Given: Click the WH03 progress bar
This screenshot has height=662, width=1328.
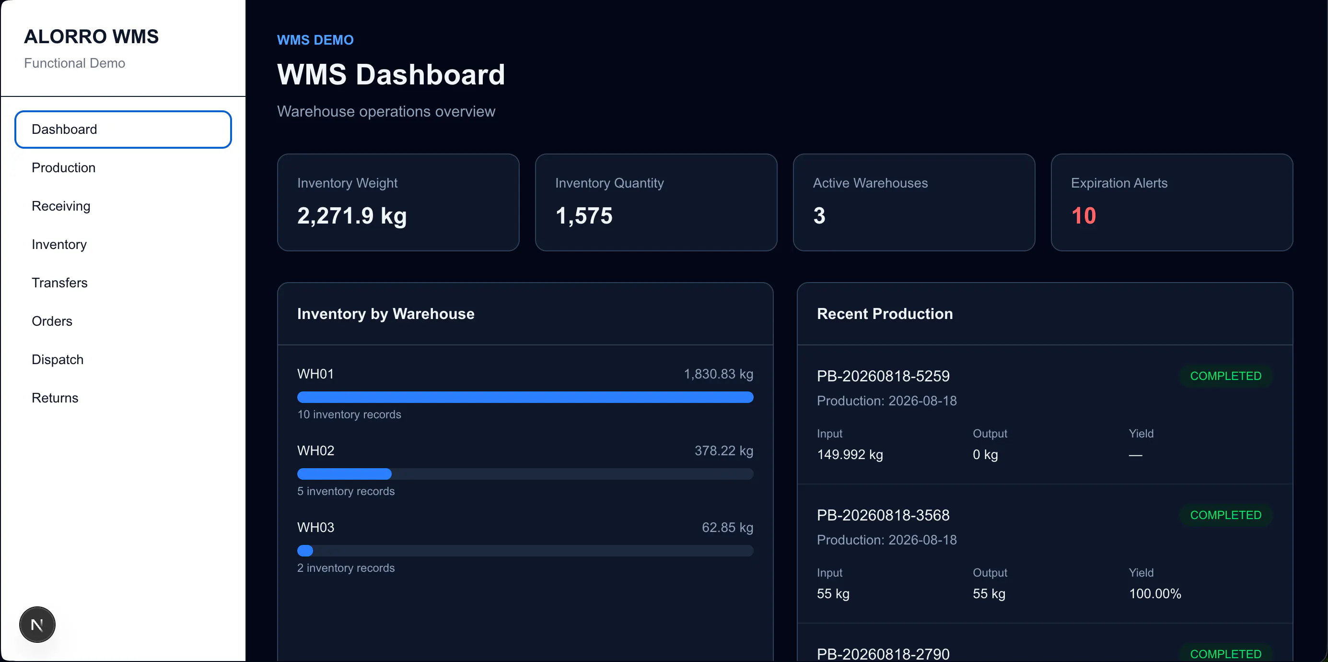Looking at the screenshot, I should (x=525, y=551).
